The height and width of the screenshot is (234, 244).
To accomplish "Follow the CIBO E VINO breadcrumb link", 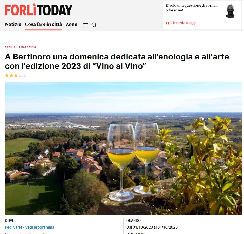I will pos(28,47).
